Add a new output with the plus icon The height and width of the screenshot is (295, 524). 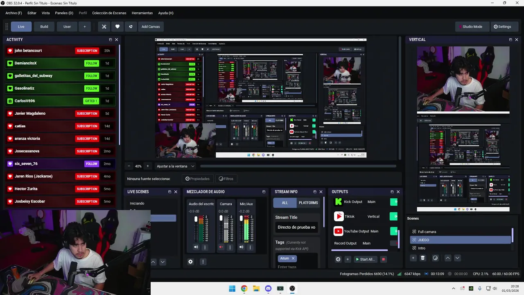[x=348, y=259]
